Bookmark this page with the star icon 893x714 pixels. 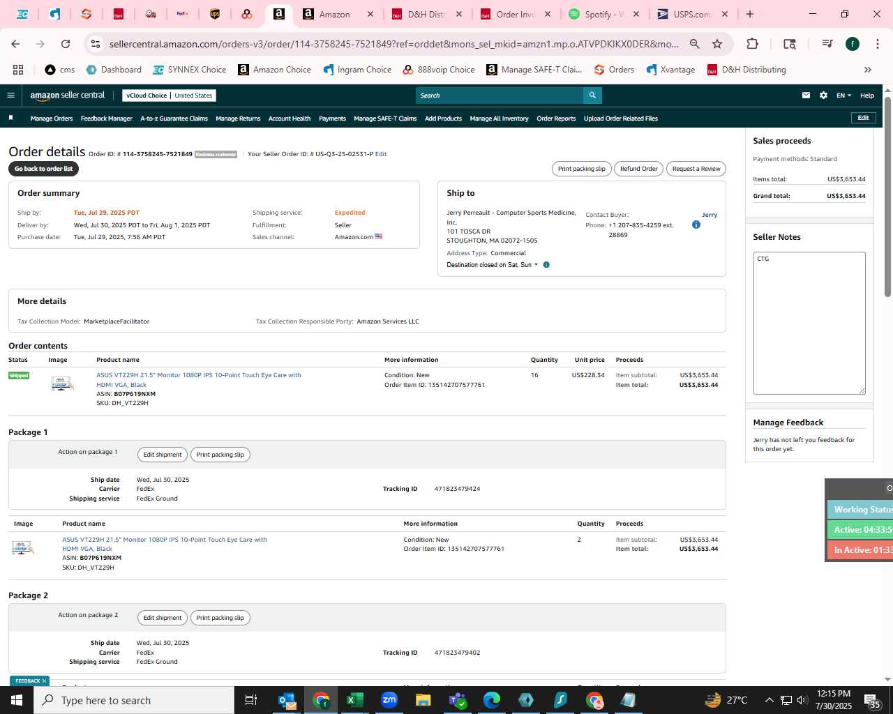(x=717, y=44)
